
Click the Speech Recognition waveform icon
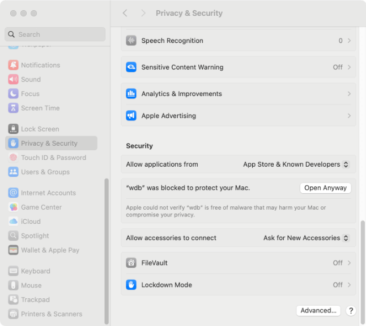coord(131,41)
